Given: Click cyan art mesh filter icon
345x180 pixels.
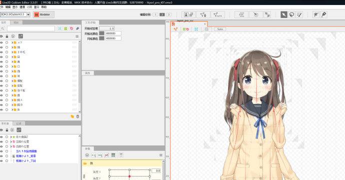Looking at the screenshot, I should pos(60,28).
